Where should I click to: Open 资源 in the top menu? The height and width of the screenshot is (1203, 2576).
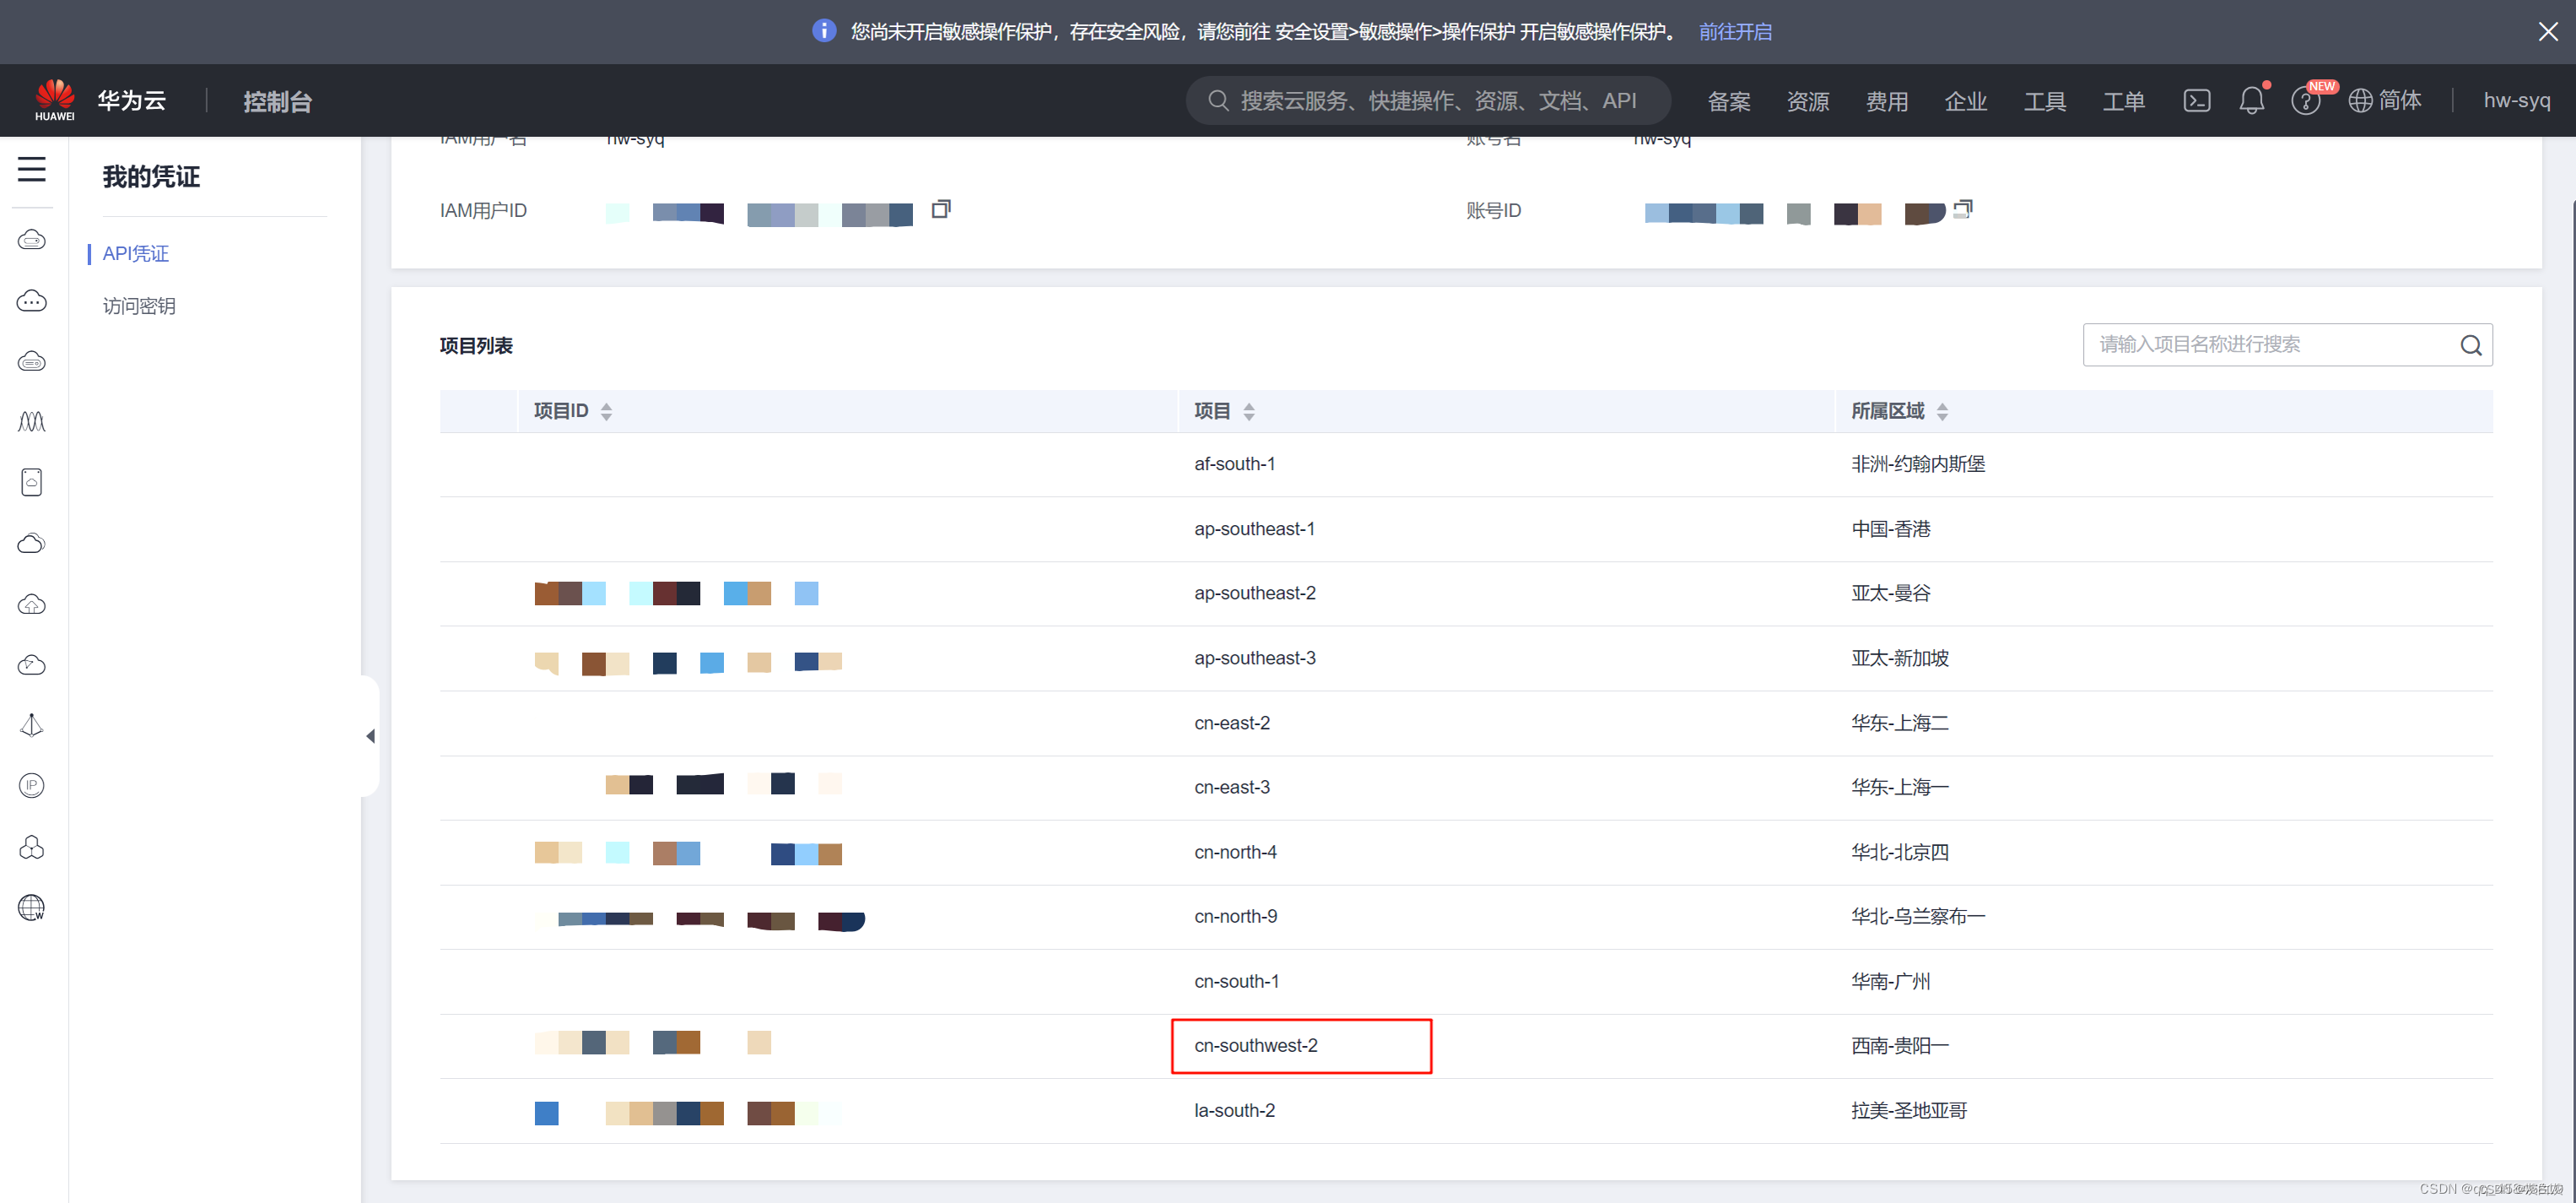pos(1808,101)
